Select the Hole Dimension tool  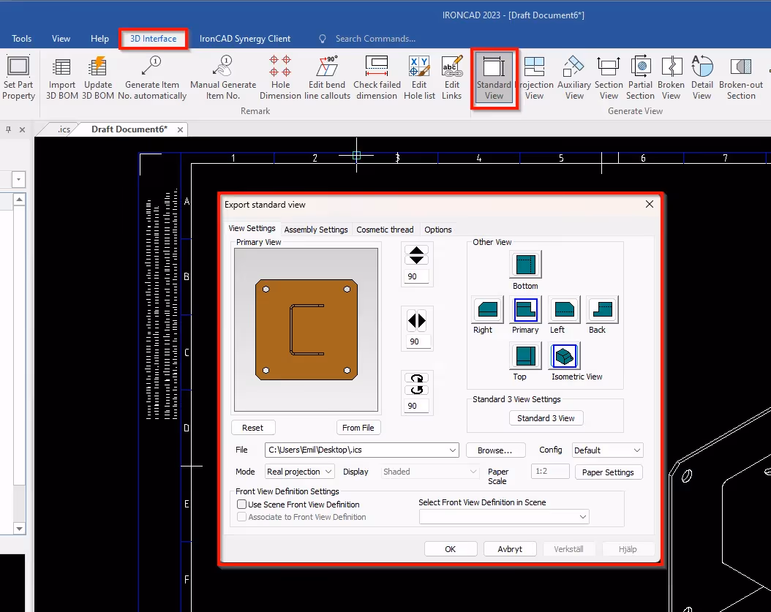point(280,77)
